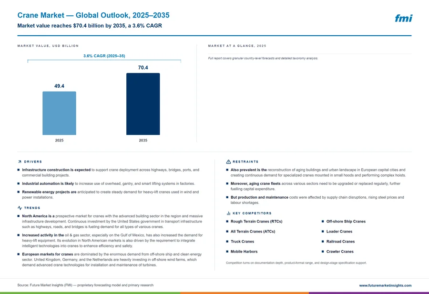Click Industrial automation is likely bullet
Image resolution: width=429 pixels, height=294 pixels.
pyautogui.click(x=106, y=184)
